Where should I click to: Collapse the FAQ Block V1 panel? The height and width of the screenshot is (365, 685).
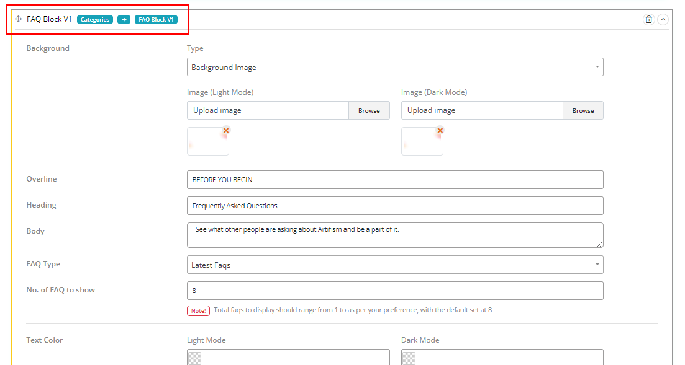click(663, 19)
